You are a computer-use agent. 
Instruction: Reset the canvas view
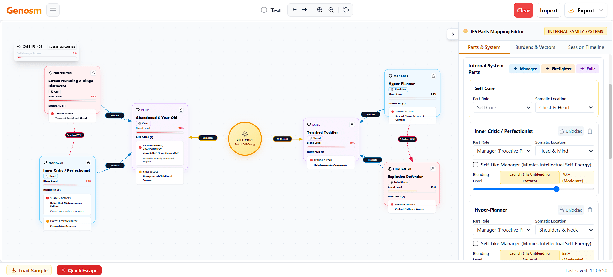(346, 10)
